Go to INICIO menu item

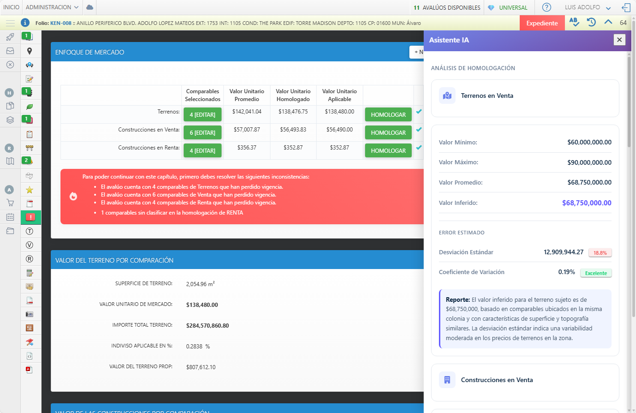[x=12, y=7]
